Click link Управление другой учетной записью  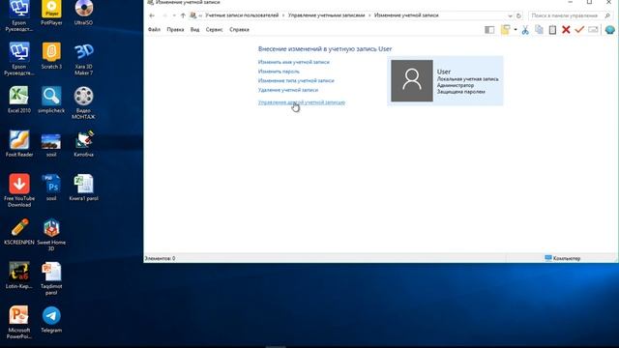tap(302, 102)
